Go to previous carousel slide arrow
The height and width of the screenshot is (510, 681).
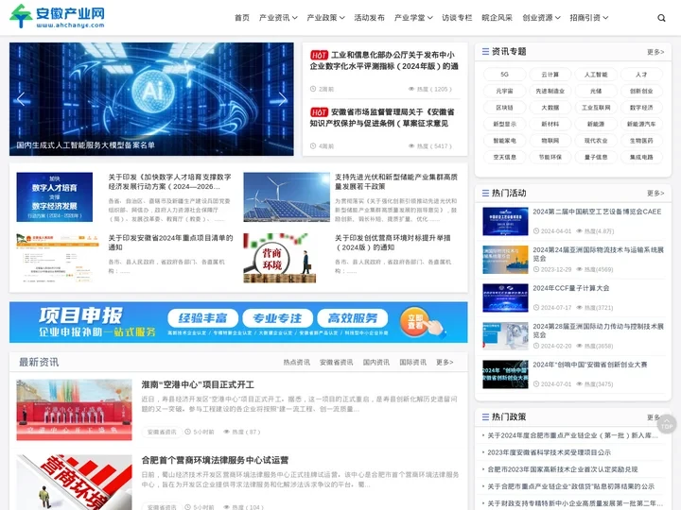point(21,99)
